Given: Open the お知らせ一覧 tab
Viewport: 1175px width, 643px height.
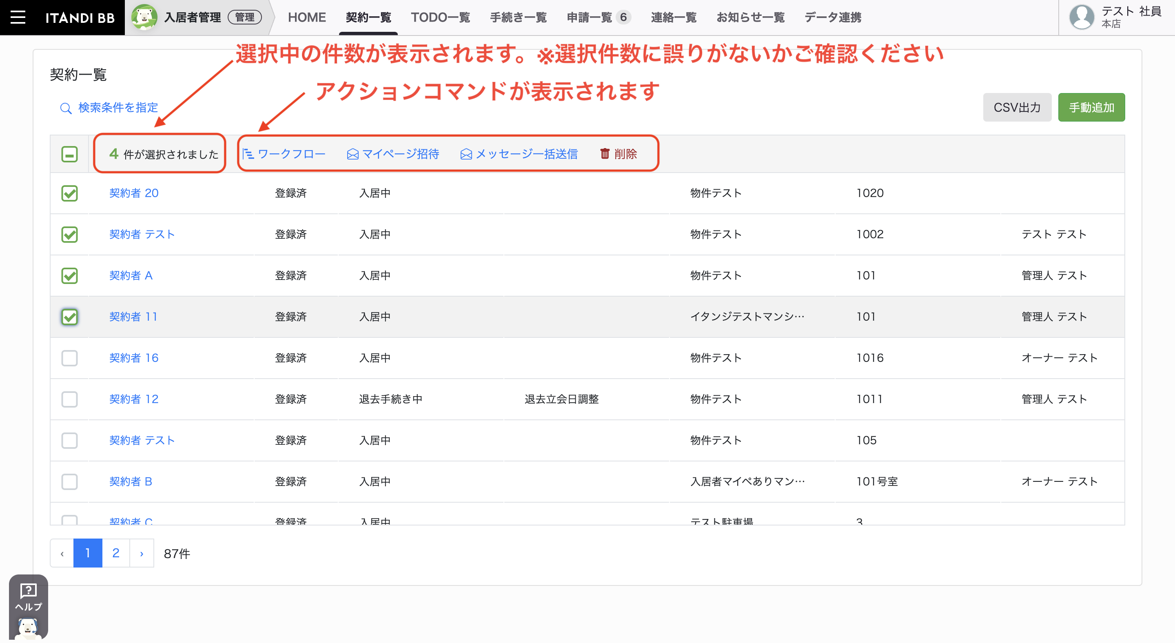Looking at the screenshot, I should tap(750, 17).
